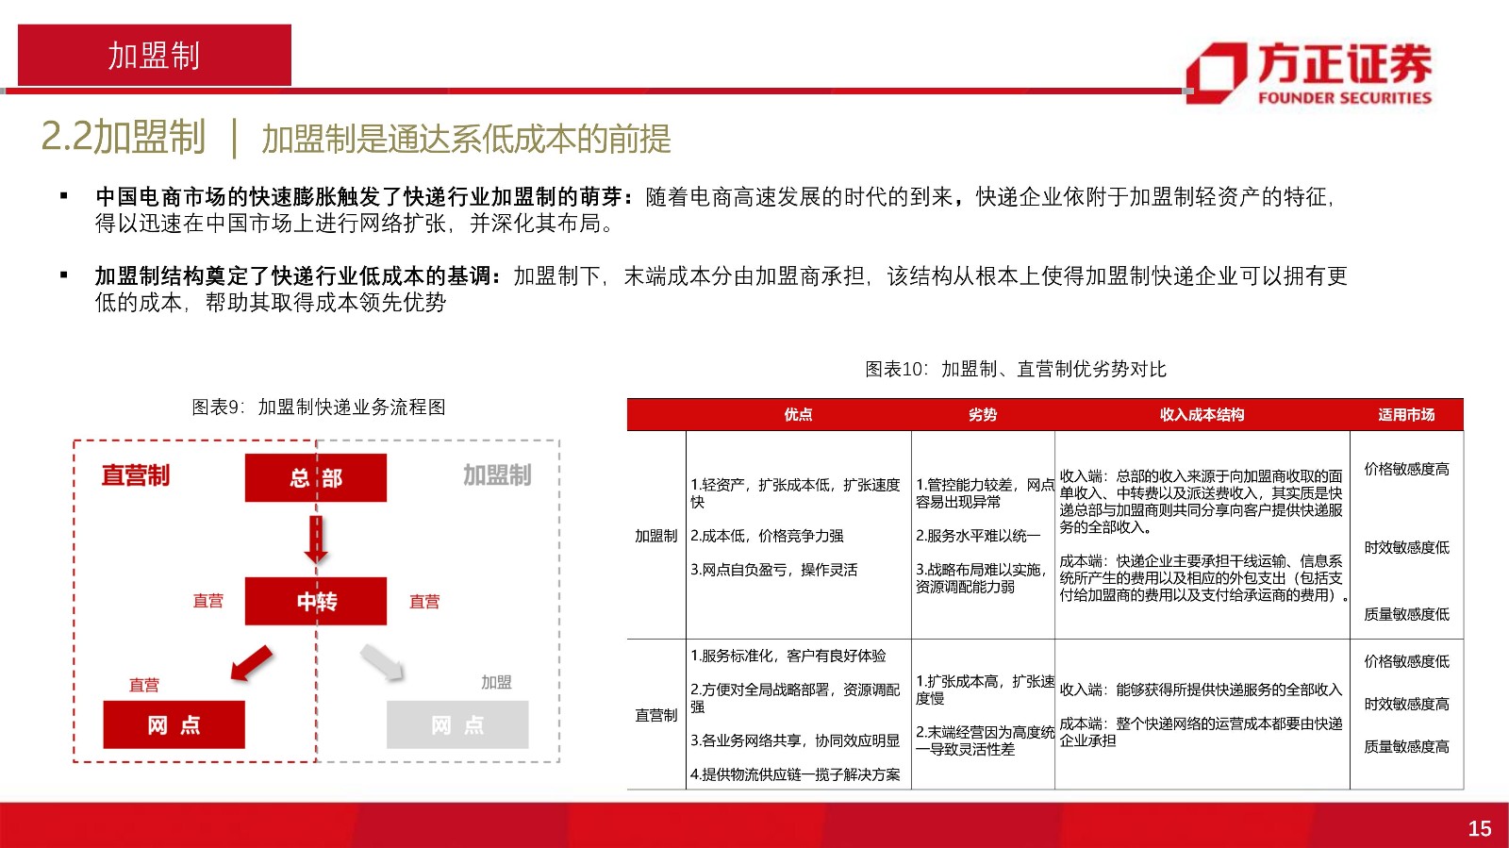
Task: Click the Founder Securities logo
Action: (1308, 72)
